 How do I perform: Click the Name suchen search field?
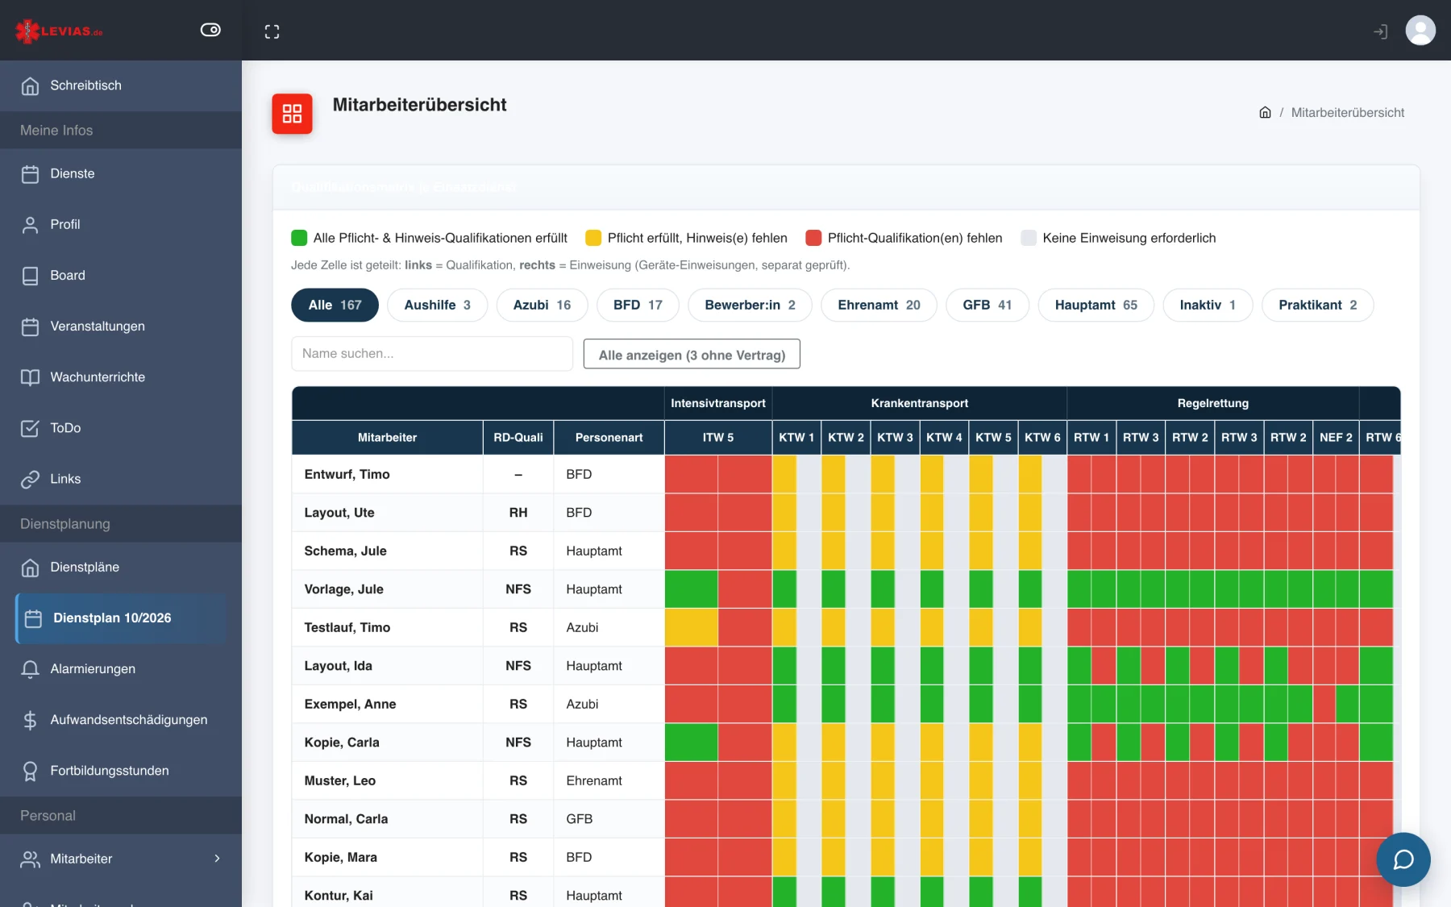432,354
